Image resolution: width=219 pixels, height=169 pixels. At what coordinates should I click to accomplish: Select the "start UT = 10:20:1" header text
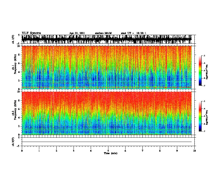pos(134,33)
